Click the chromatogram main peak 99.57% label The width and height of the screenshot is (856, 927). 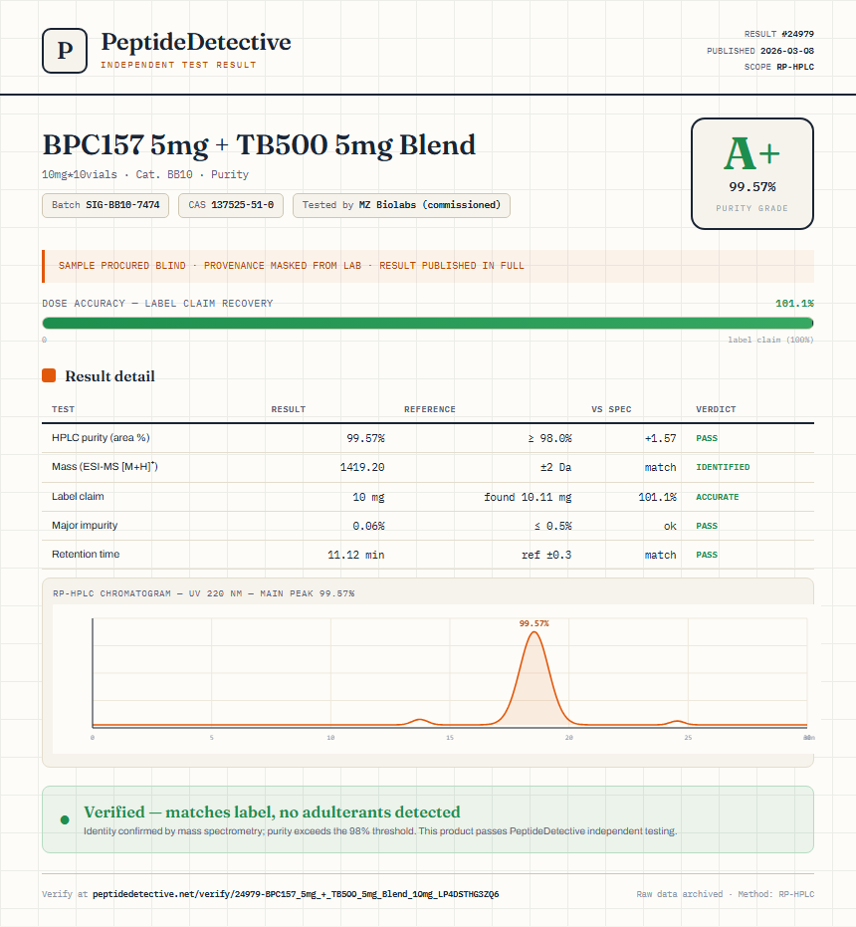point(534,623)
